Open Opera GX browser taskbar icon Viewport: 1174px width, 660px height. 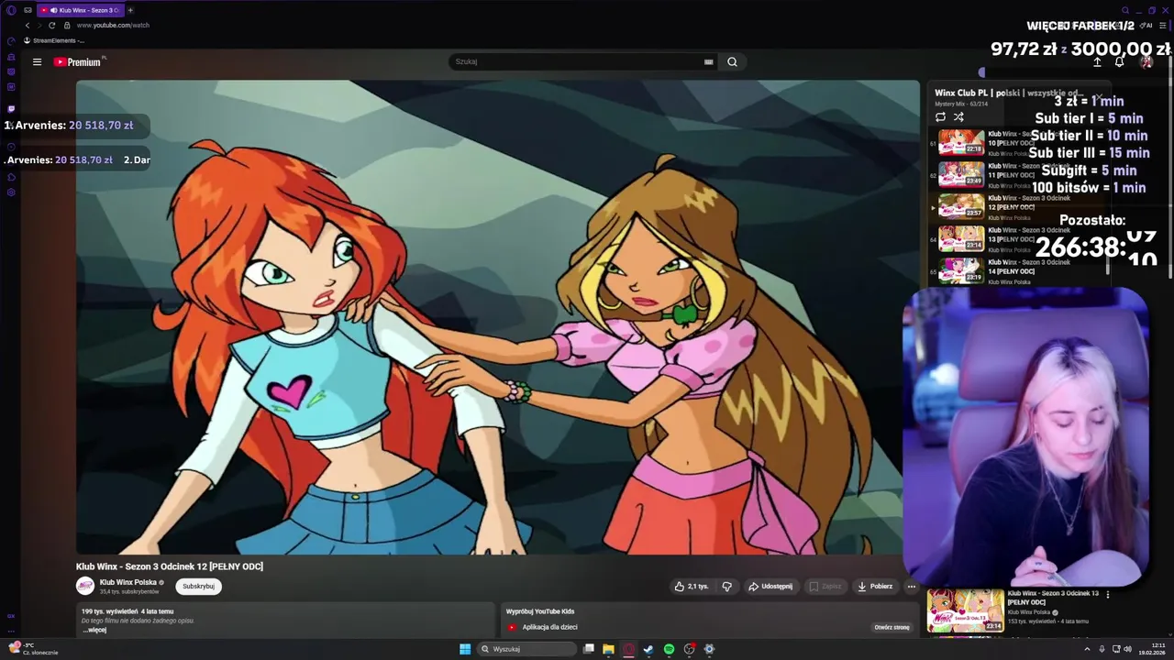coord(628,649)
